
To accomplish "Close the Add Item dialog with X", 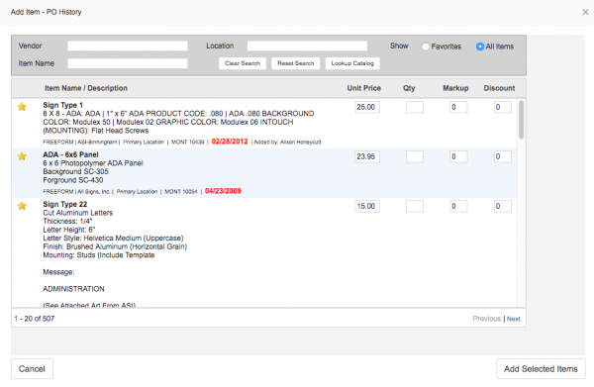I will (x=585, y=12).
